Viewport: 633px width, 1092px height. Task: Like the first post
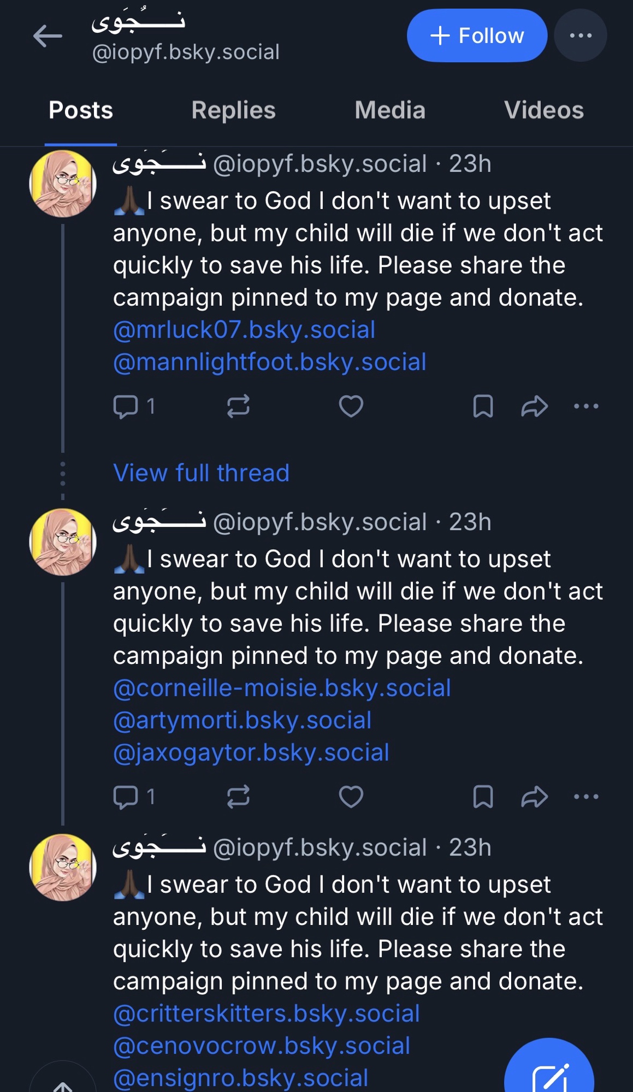[351, 406]
